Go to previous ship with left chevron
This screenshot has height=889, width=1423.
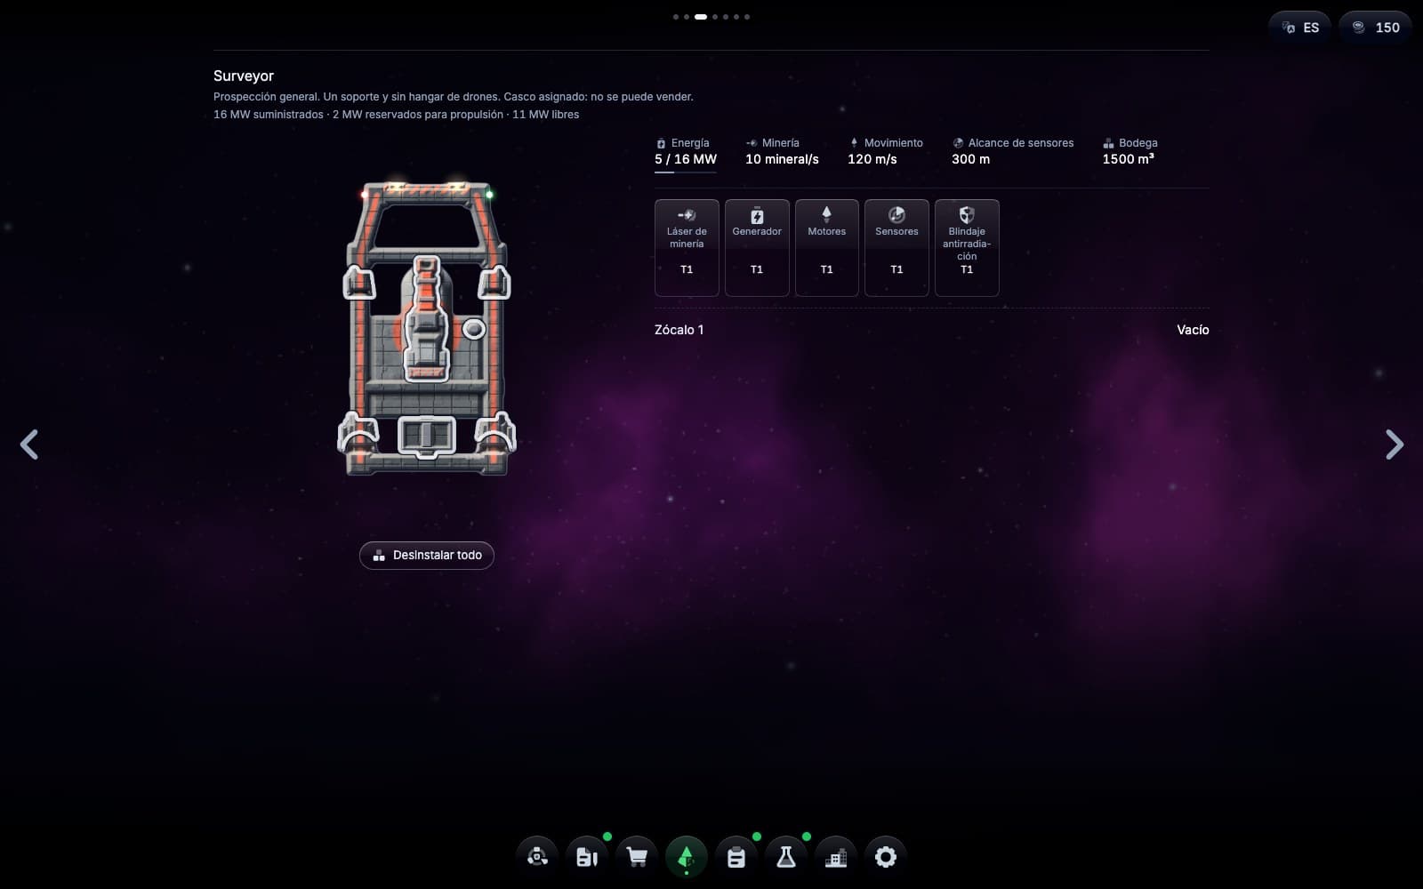tap(29, 444)
